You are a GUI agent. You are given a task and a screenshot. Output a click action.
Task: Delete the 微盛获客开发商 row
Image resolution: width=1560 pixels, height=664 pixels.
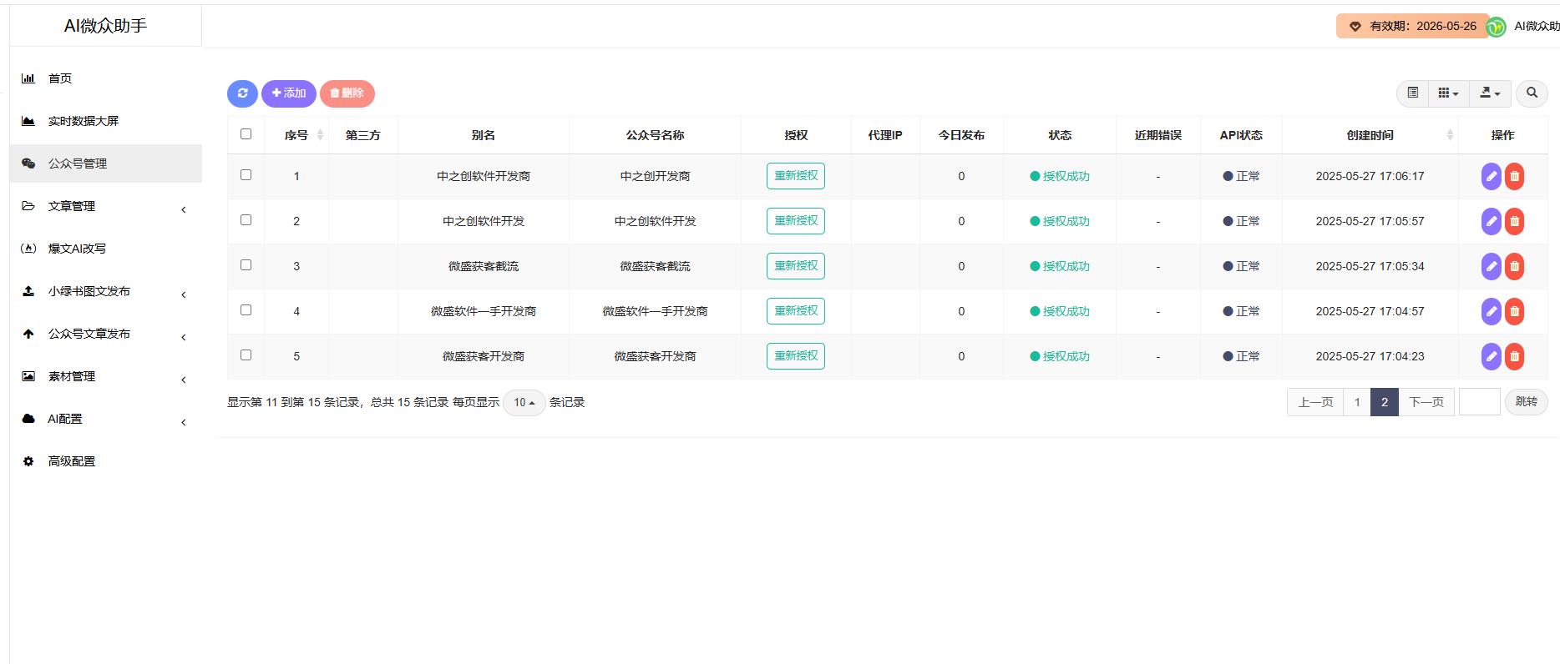tap(1514, 356)
